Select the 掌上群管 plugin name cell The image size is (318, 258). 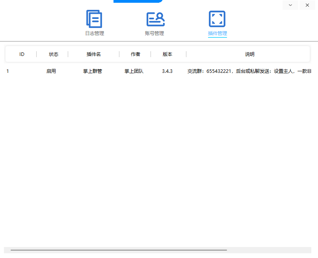tap(93, 71)
